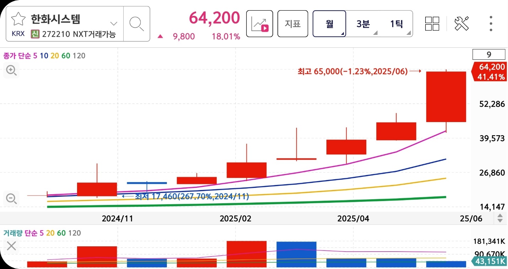This screenshot has height=269, width=508.
Task: Click the 181,341K volume axis label
Action: [x=489, y=242]
